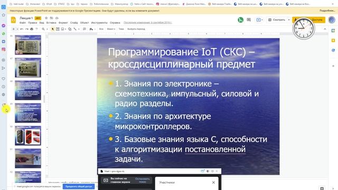338x190 pixels.
Task: Click the Google account avatar
Action: (332, 20)
